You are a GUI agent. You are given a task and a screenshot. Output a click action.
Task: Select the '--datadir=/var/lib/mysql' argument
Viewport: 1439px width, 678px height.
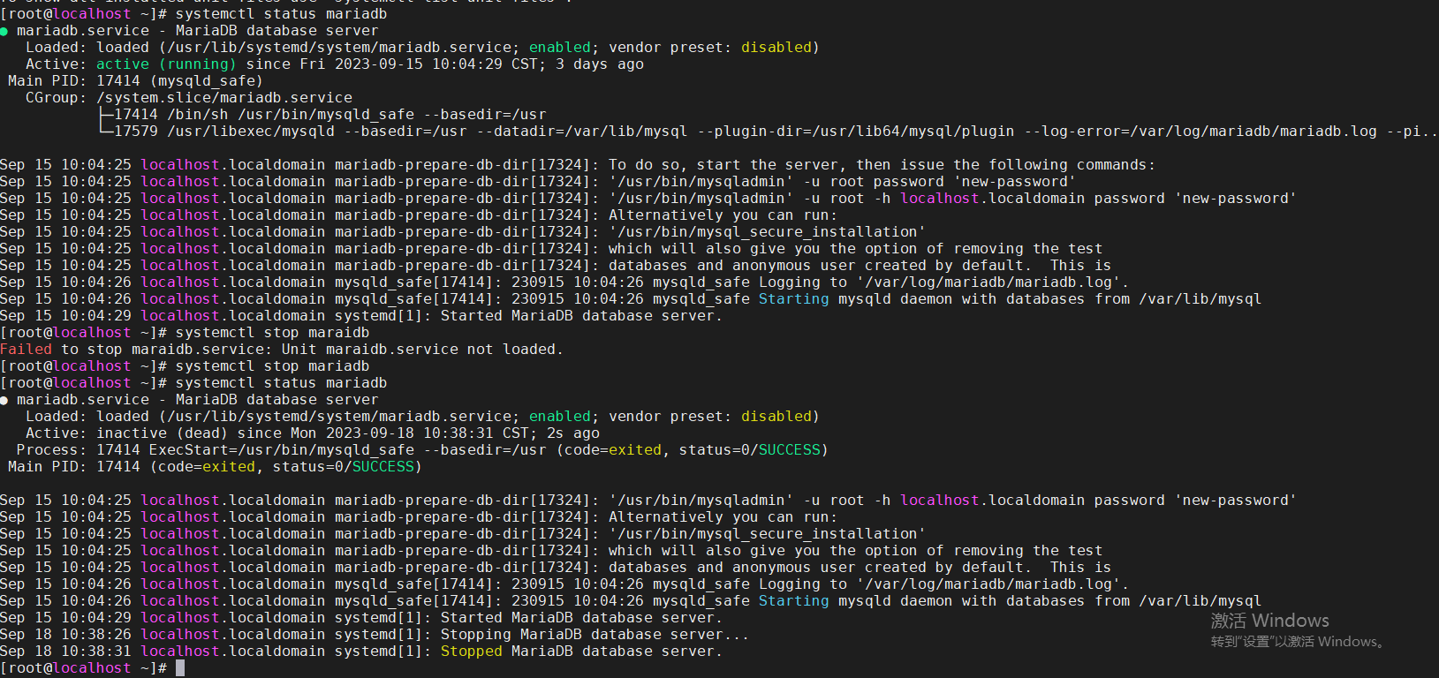[x=581, y=132]
